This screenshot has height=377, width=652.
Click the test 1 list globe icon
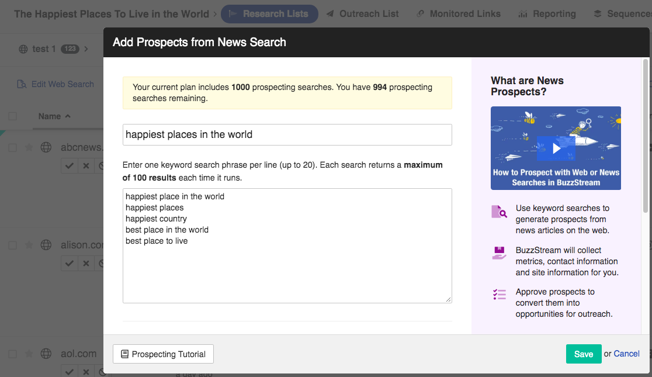23,49
